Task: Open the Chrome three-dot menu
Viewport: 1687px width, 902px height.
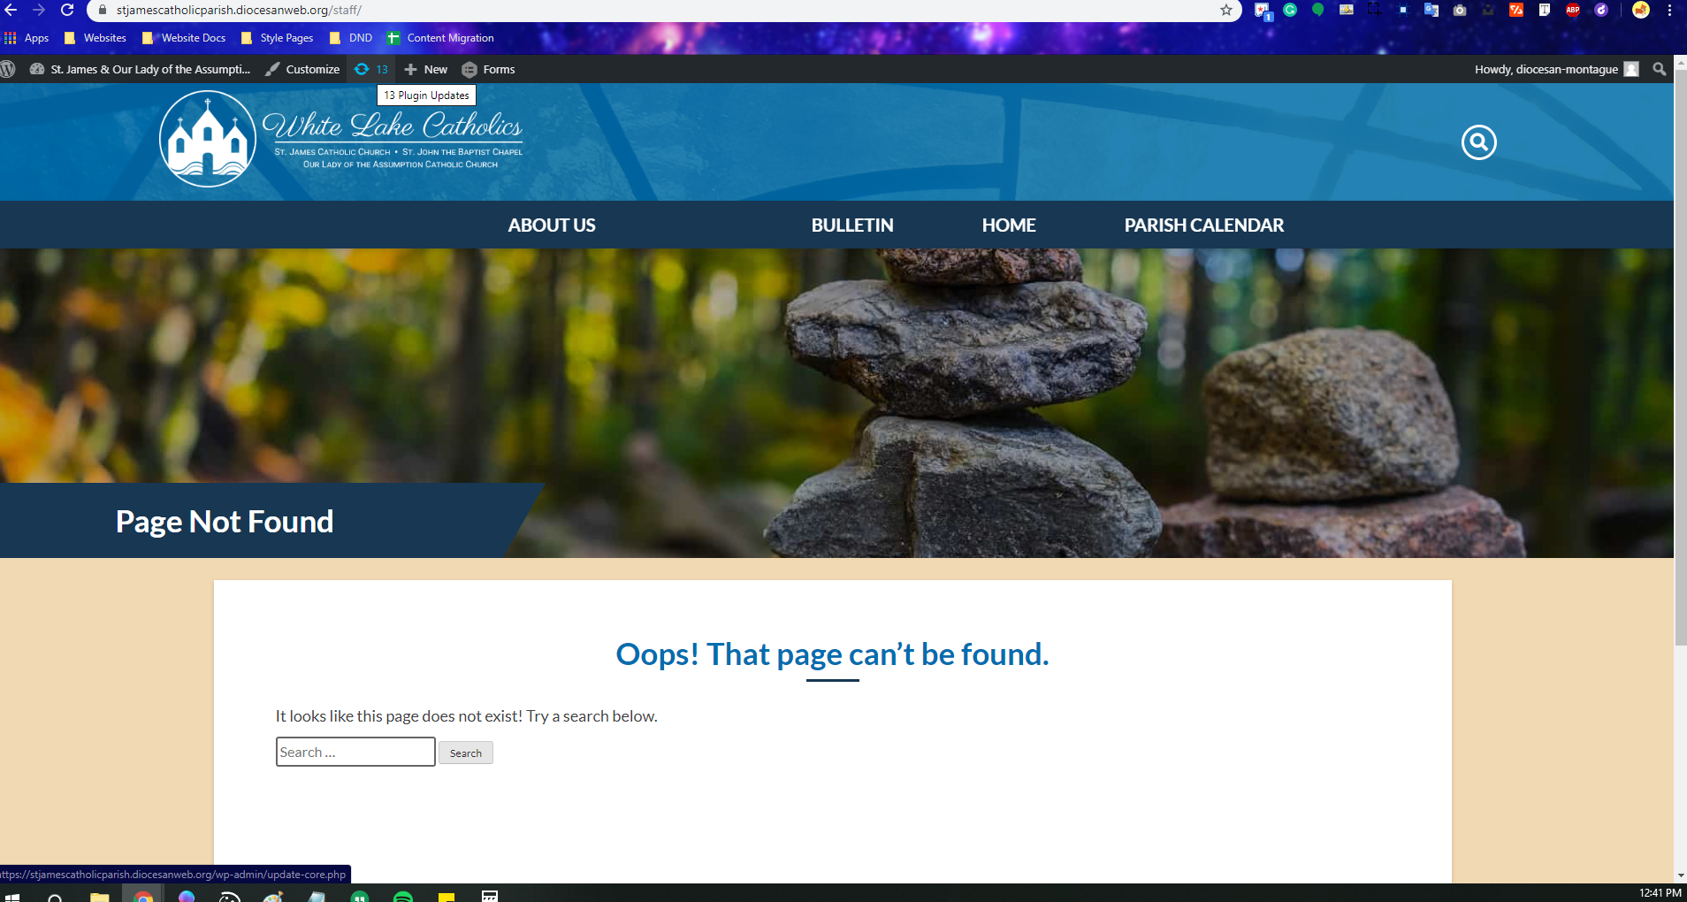Action: point(1669,10)
